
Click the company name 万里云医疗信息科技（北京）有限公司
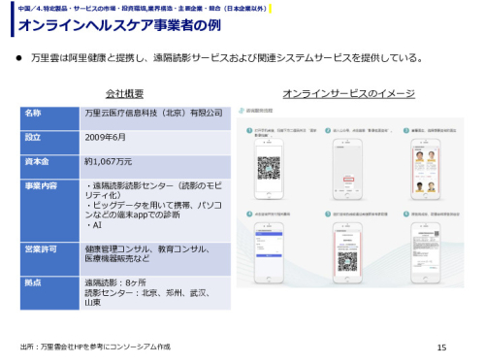coord(154,113)
